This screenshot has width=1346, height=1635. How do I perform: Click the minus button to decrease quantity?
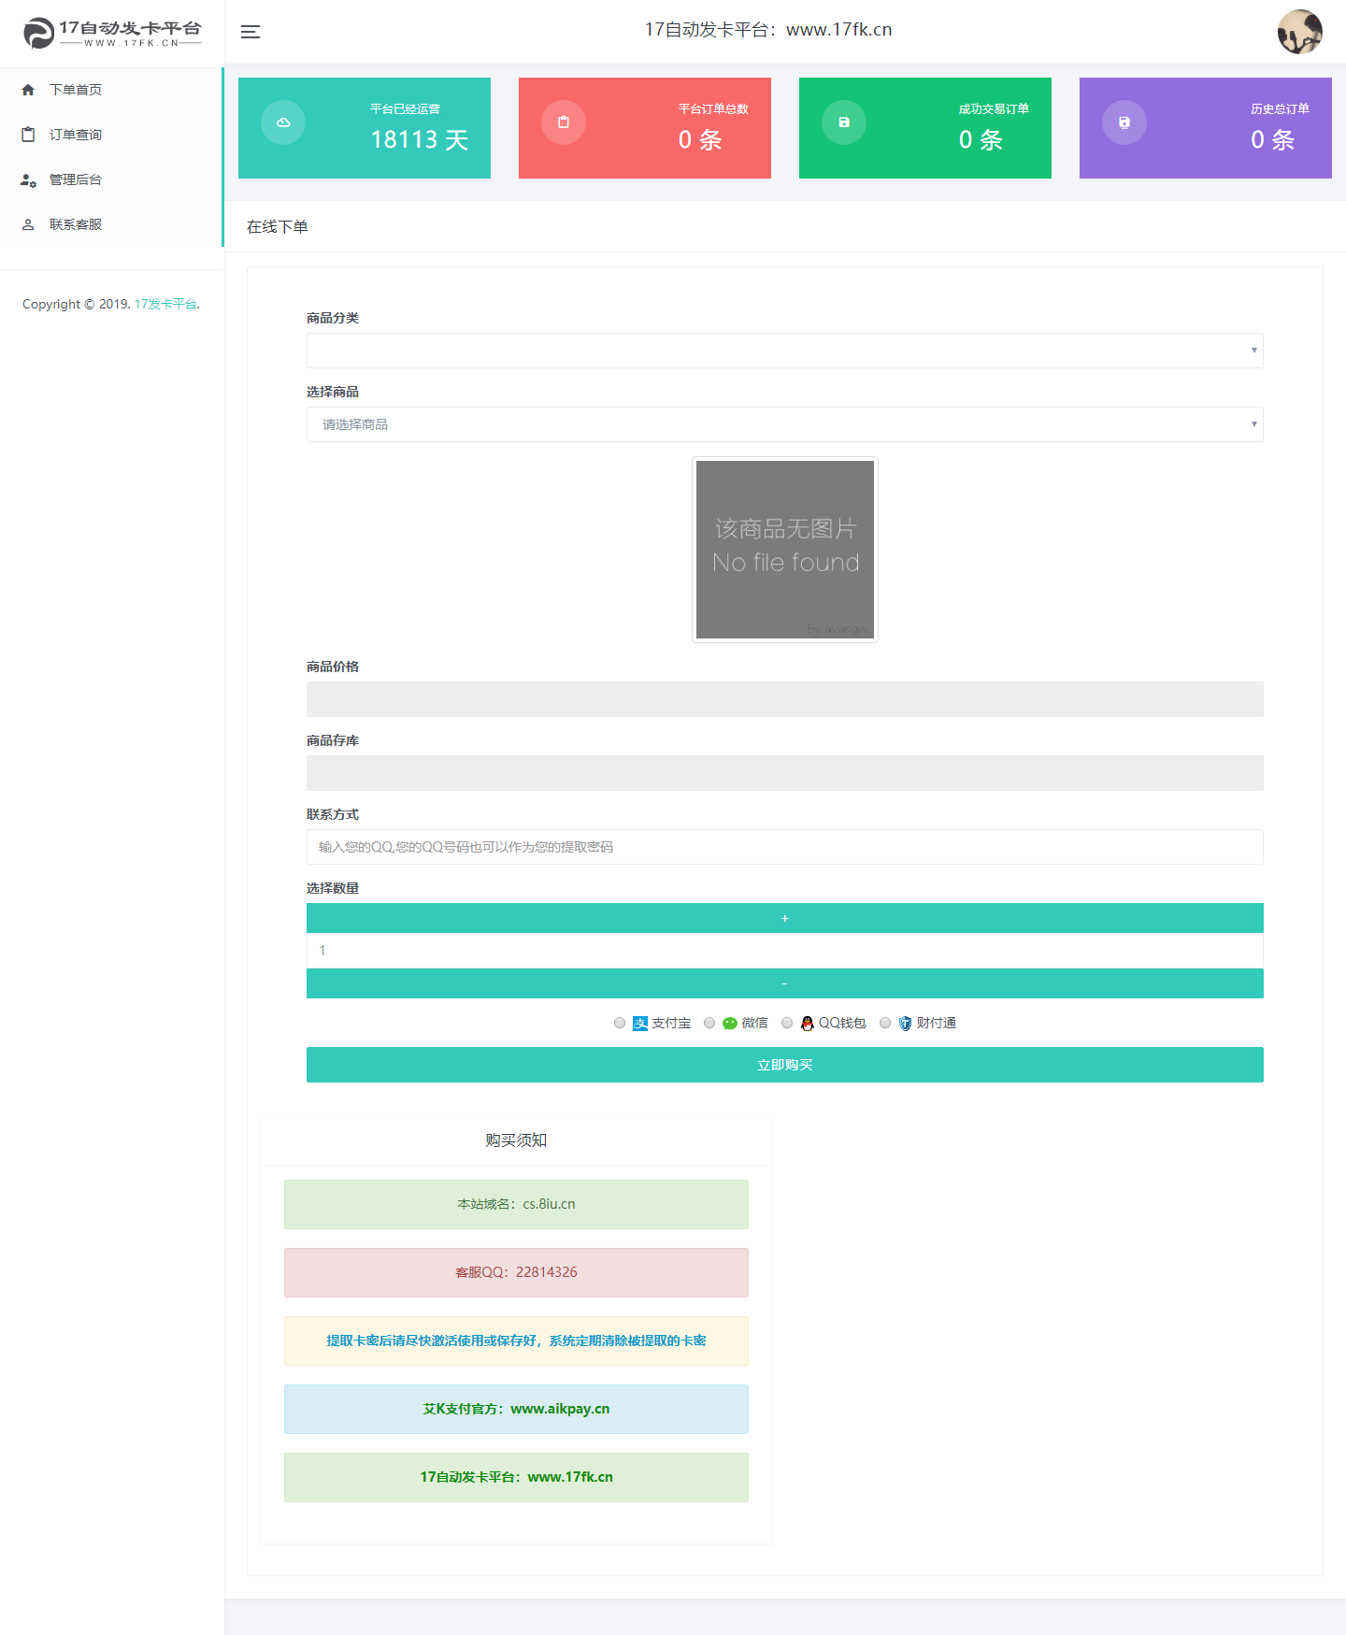(785, 983)
